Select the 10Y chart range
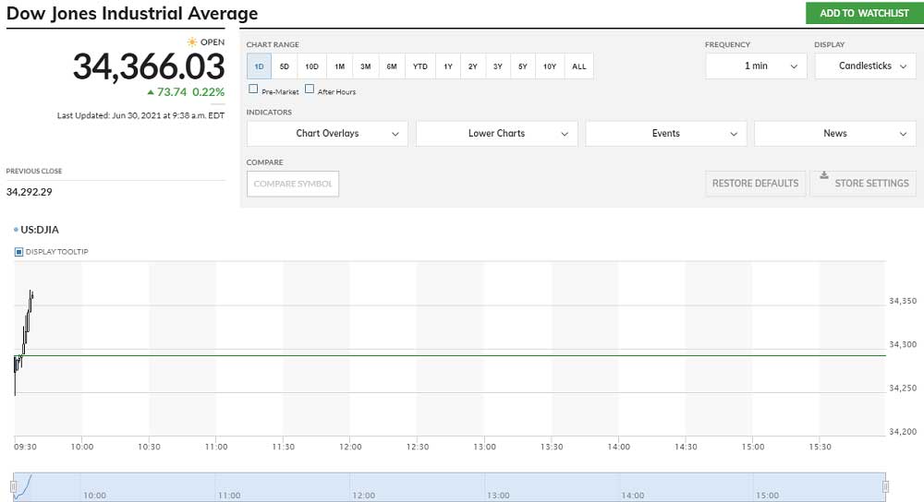924x502 pixels. click(x=550, y=66)
